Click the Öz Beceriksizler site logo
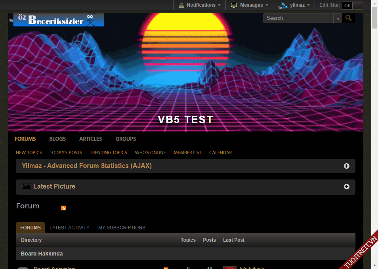The image size is (378, 269). [x=59, y=20]
